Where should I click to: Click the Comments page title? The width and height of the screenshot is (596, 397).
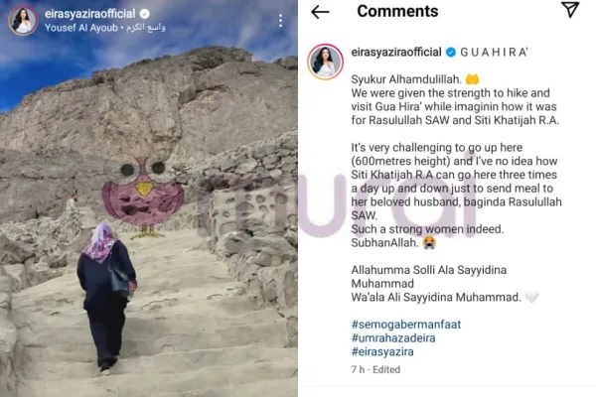pos(397,11)
